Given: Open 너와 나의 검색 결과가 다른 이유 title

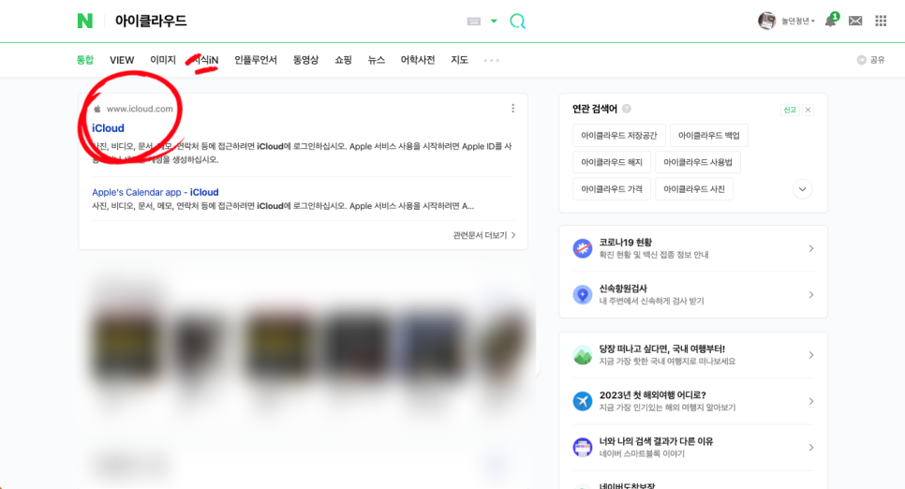Looking at the screenshot, I should click(656, 441).
